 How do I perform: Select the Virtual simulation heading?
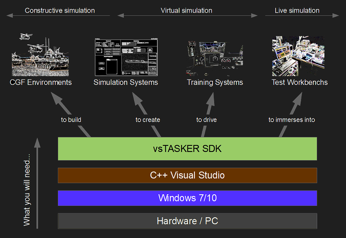click(x=186, y=10)
